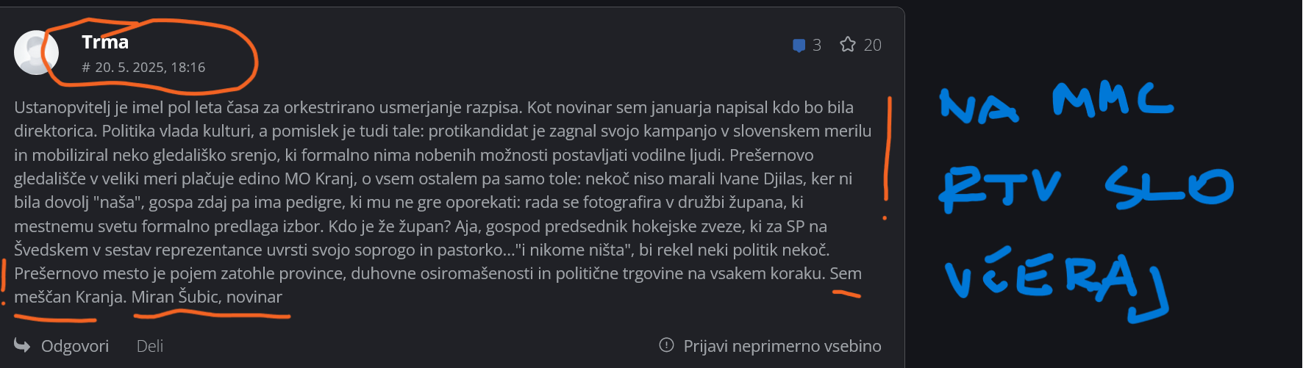Image resolution: width=1303 pixels, height=368 pixels.
Task: Reply using the Odgovori button
Action: point(75,346)
